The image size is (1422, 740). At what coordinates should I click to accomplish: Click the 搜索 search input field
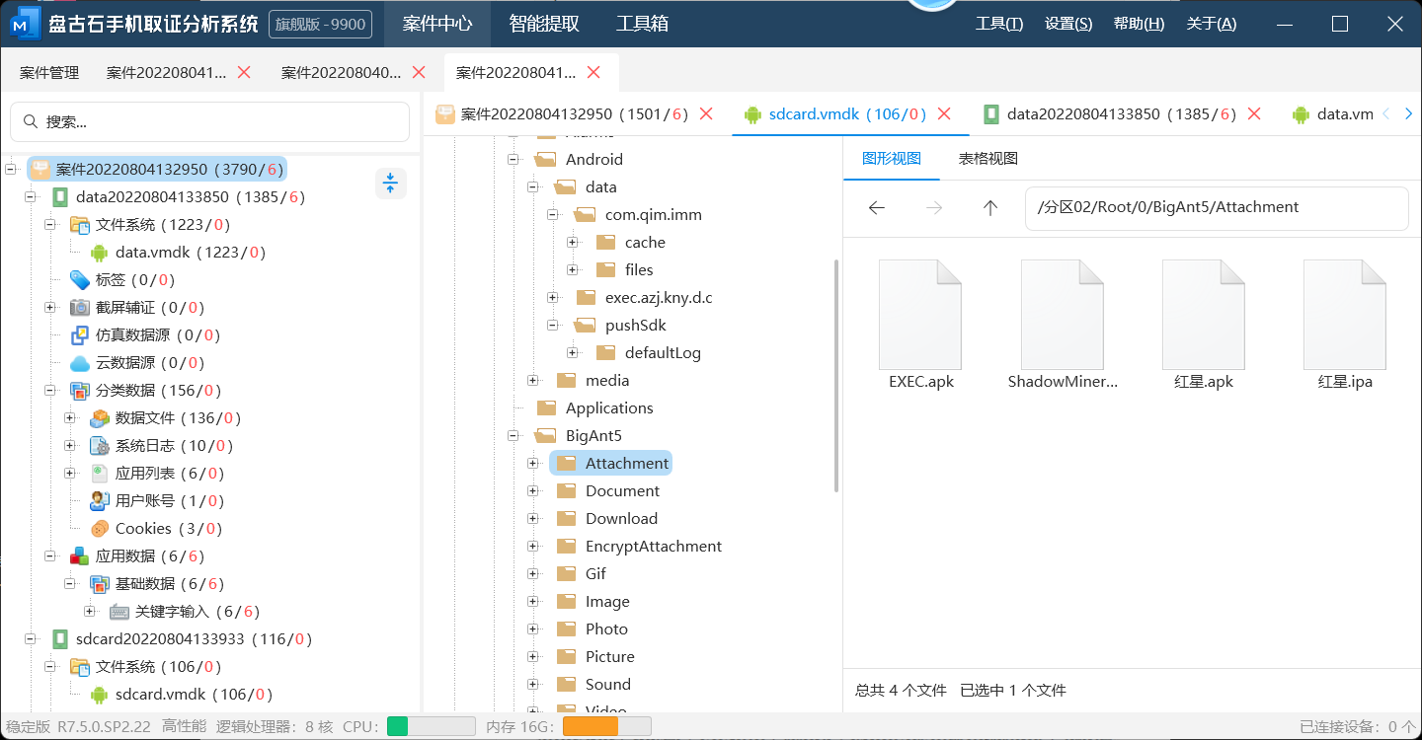[209, 122]
